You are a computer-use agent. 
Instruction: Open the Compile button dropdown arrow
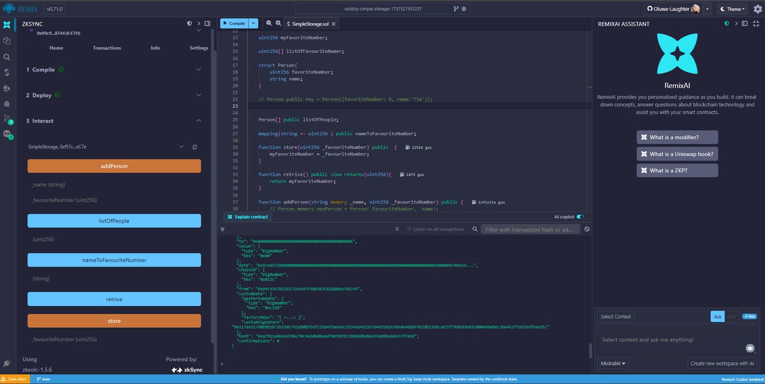(x=254, y=23)
